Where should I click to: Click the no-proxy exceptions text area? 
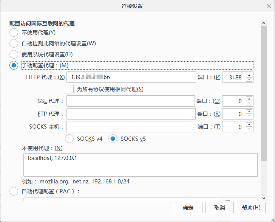[140, 165]
